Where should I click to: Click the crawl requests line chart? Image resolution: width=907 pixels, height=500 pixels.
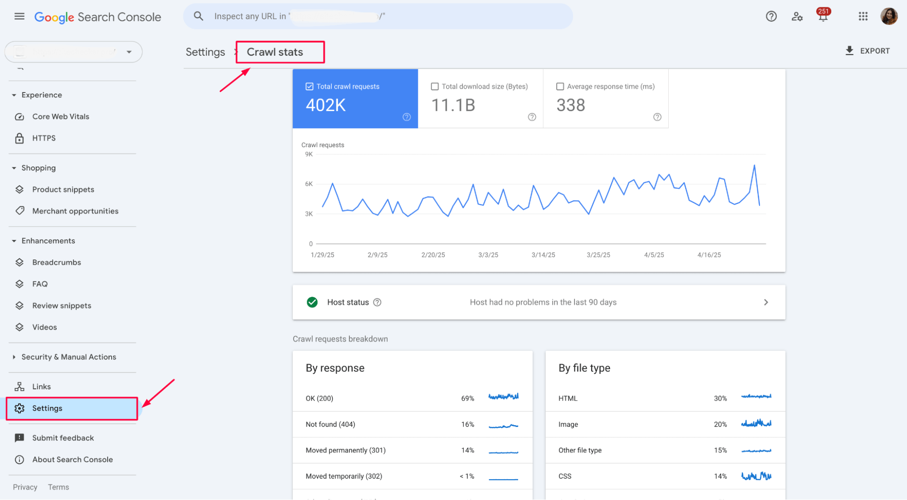coord(540,200)
